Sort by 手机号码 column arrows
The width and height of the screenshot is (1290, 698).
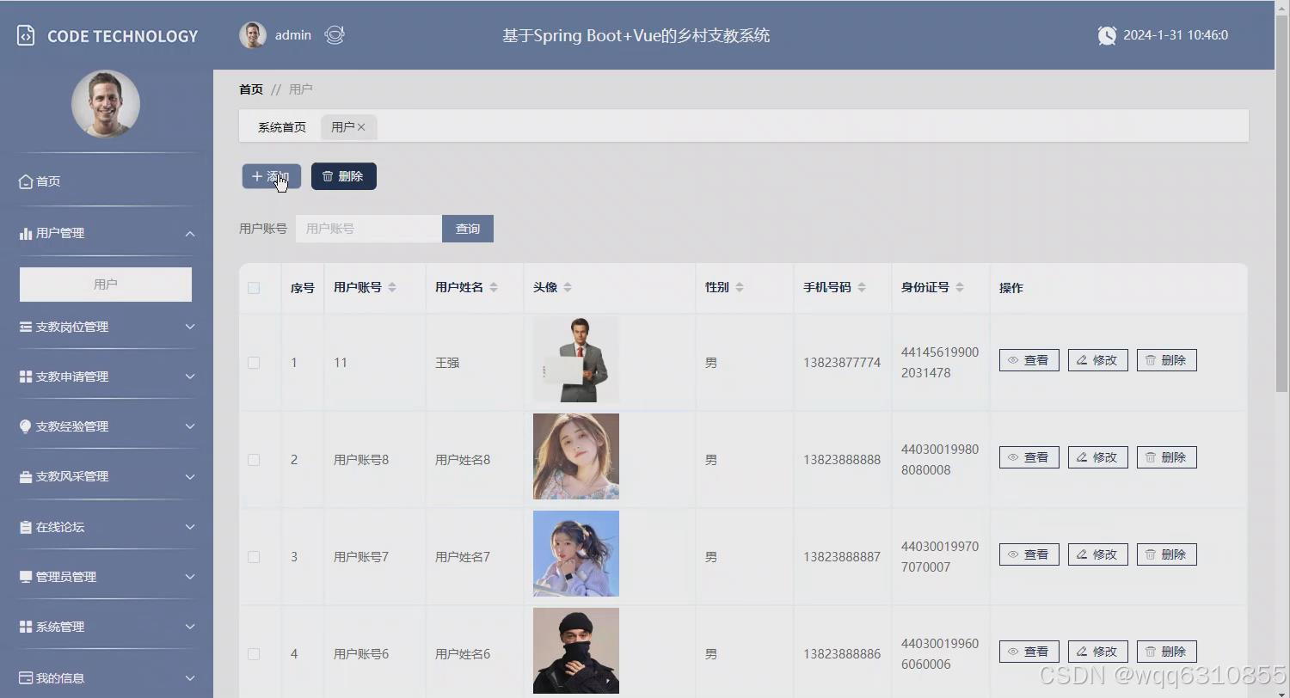(x=862, y=287)
